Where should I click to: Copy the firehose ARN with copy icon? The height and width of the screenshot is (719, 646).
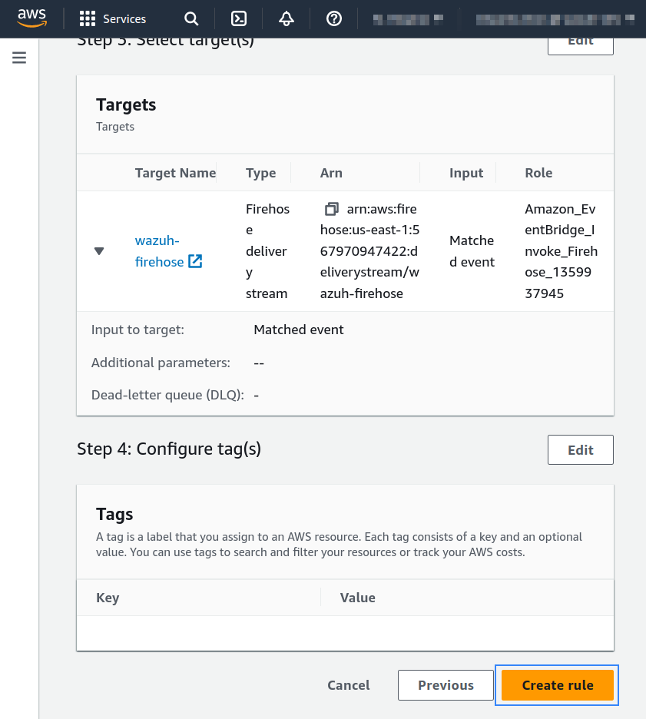point(332,209)
